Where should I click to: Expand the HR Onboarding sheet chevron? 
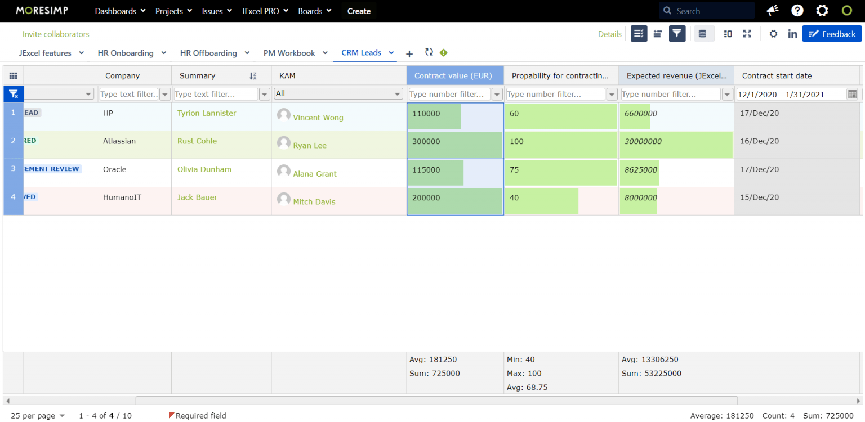click(163, 52)
